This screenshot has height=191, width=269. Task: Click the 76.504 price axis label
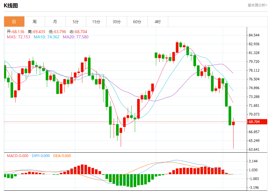tap(254, 79)
